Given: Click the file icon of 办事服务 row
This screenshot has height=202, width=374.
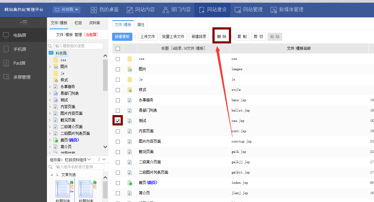Looking at the screenshot, I should click(x=130, y=100).
